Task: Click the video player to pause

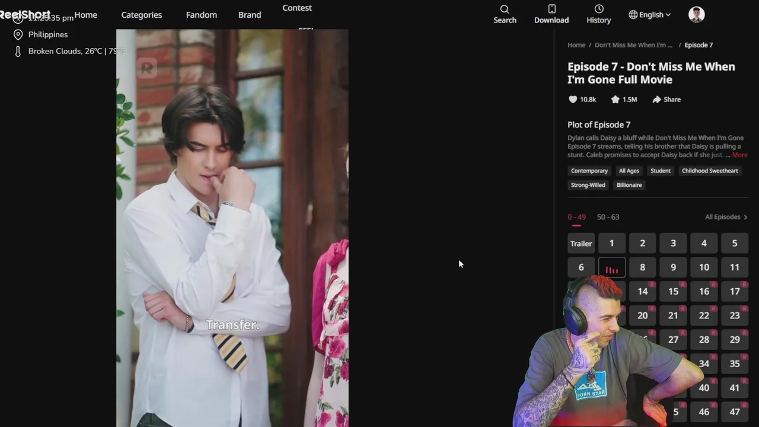Action: (232, 228)
